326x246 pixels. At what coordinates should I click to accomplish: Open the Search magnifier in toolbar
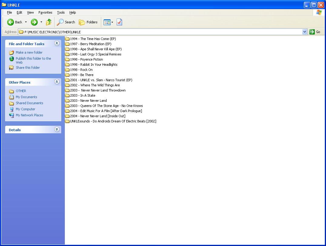coord(60,22)
